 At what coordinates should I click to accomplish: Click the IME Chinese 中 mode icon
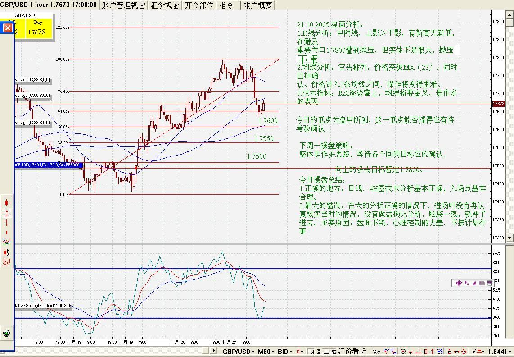click(459, 283)
